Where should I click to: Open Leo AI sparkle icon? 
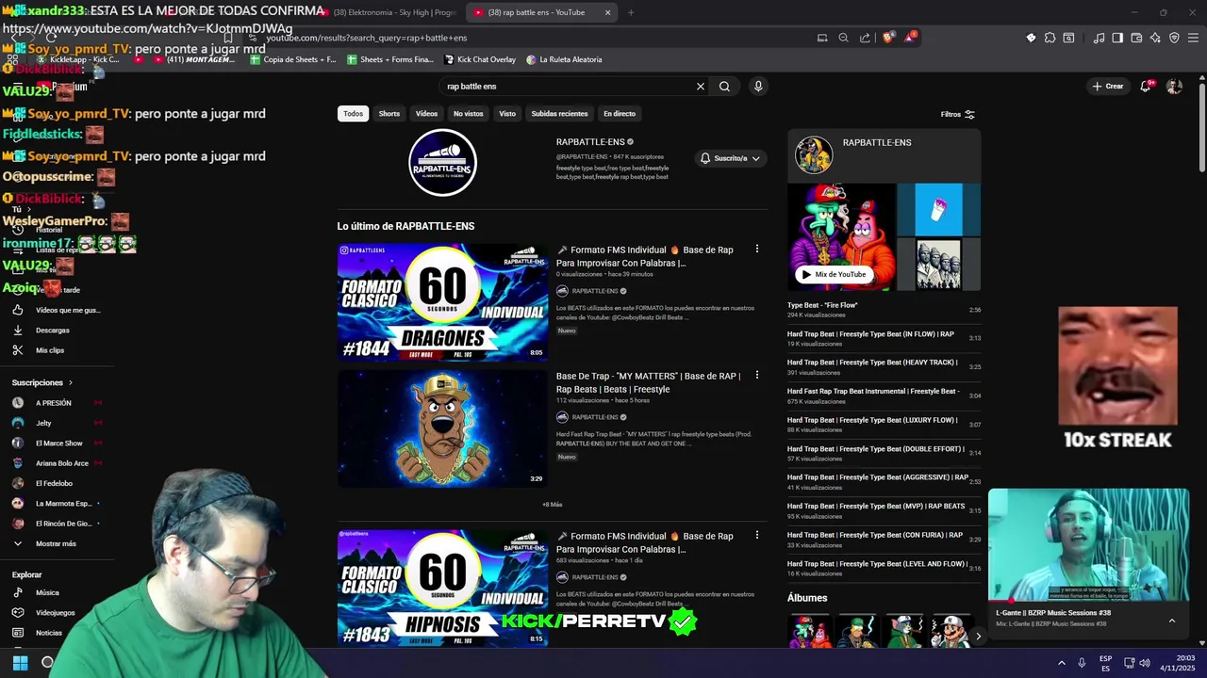click(1155, 38)
